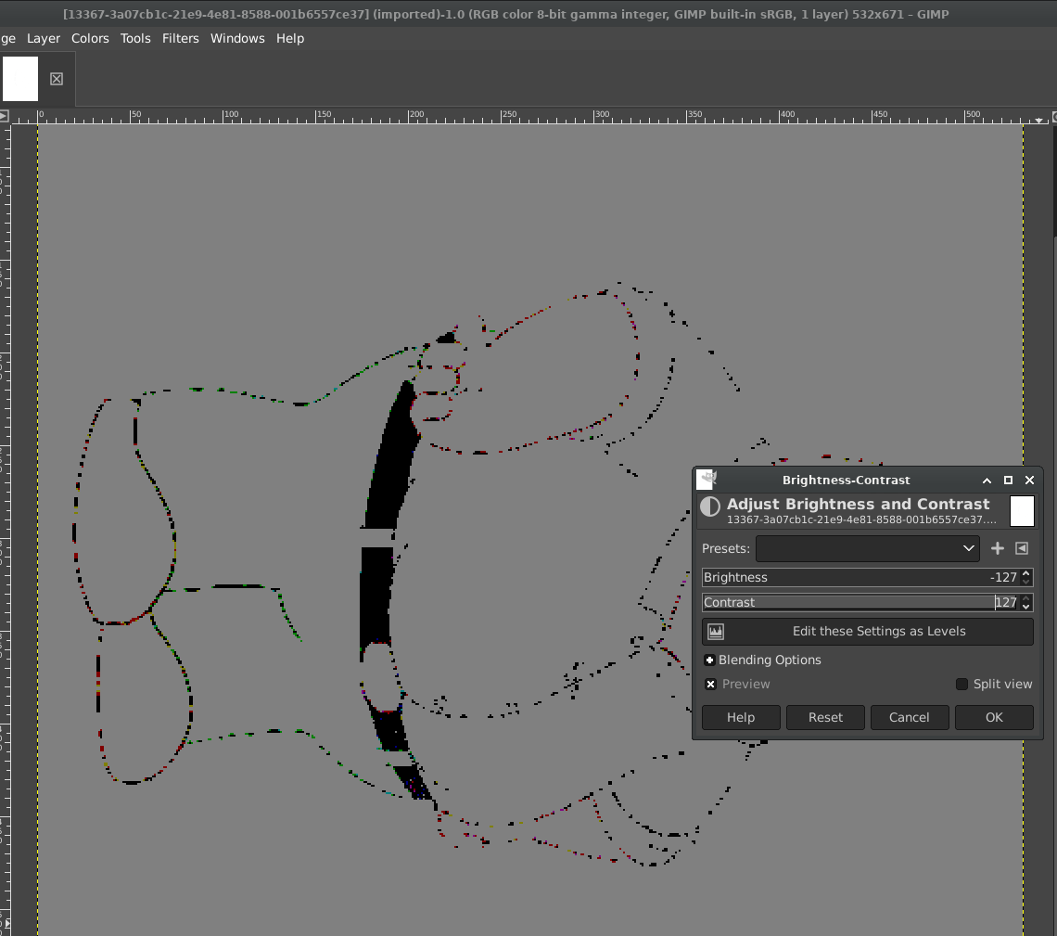
Task: Decrease Contrast with the down arrow
Action: (x=1026, y=607)
